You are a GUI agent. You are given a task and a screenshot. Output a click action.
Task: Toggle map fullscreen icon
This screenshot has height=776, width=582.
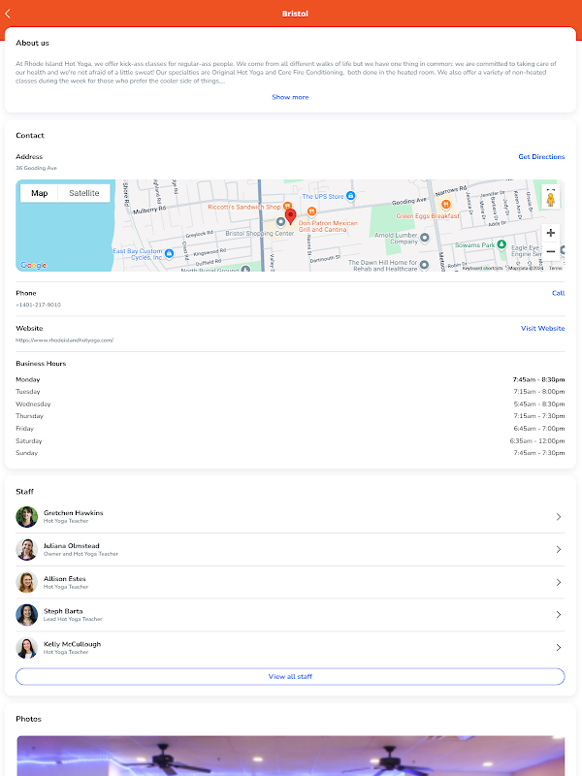pos(550,189)
